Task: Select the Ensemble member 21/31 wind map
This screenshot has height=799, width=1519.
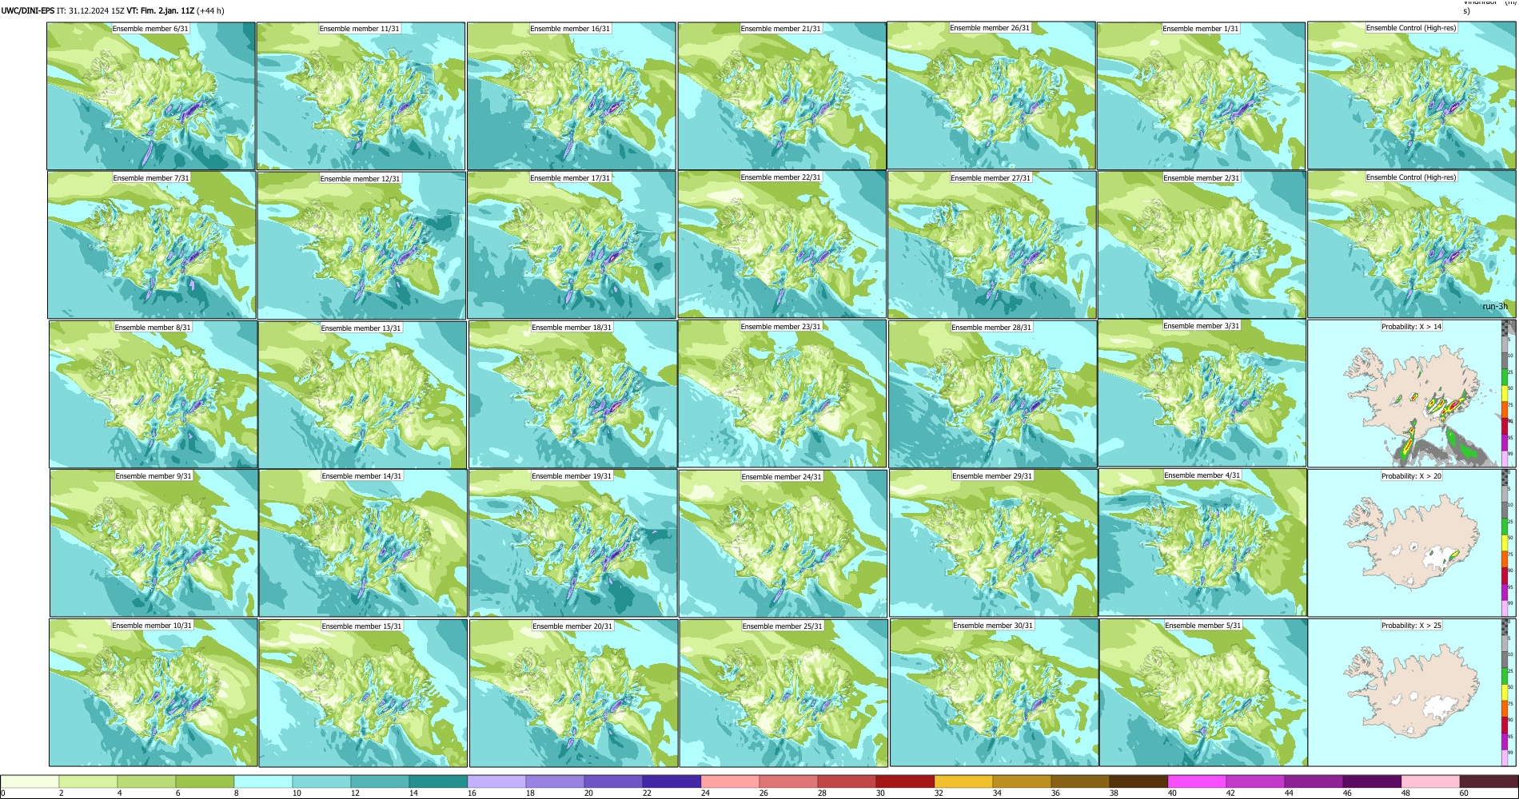Action: click(782, 96)
